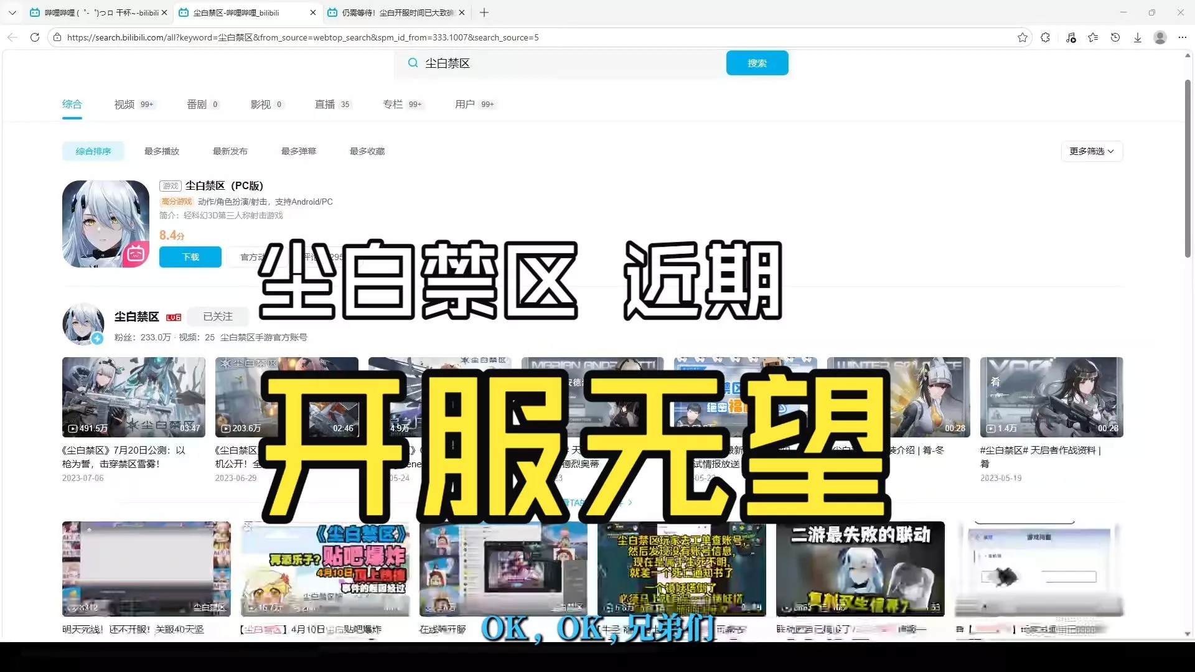
Task: Click the blue 下载 game button
Action: [190, 257]
